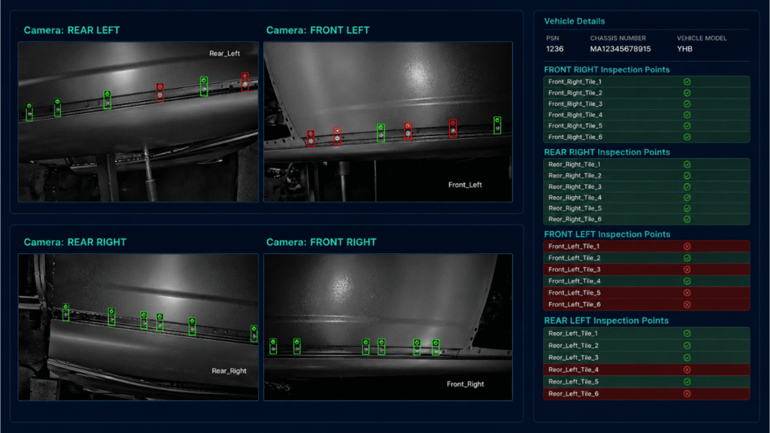Select the Rear_Left_Tile_1 row label
770x433 pixels.
(x=573, y=333)
